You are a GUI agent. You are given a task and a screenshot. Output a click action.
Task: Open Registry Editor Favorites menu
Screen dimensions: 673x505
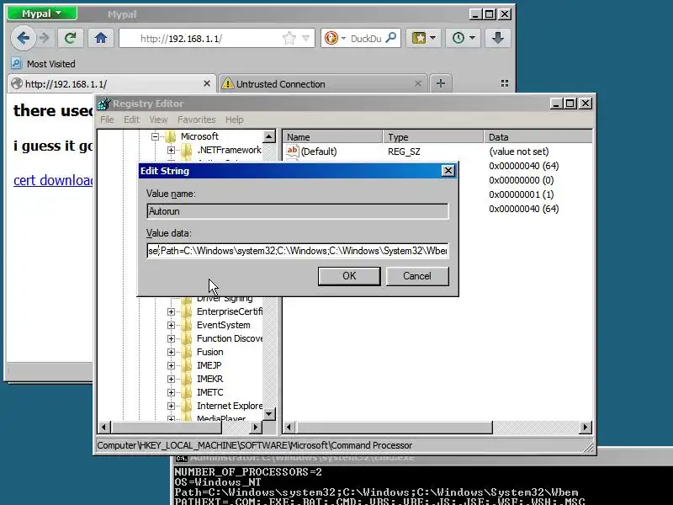pos(197,120)
